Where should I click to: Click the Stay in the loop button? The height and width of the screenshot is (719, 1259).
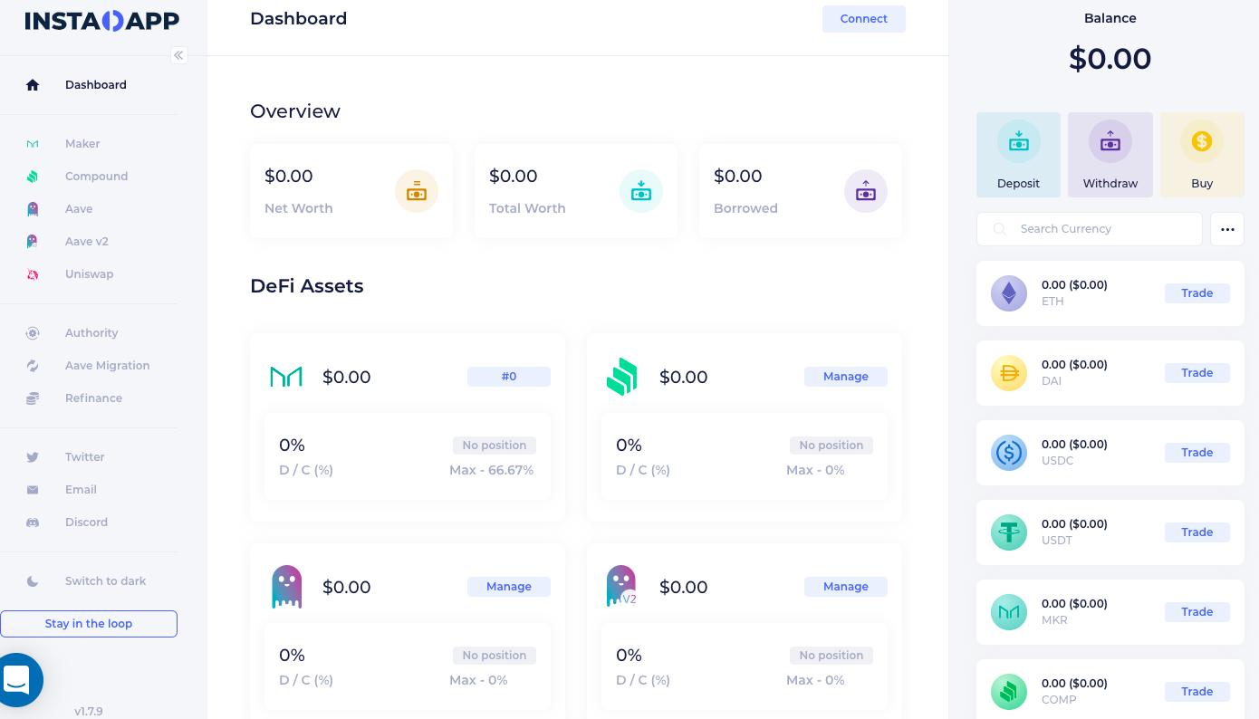pos(89,624)
